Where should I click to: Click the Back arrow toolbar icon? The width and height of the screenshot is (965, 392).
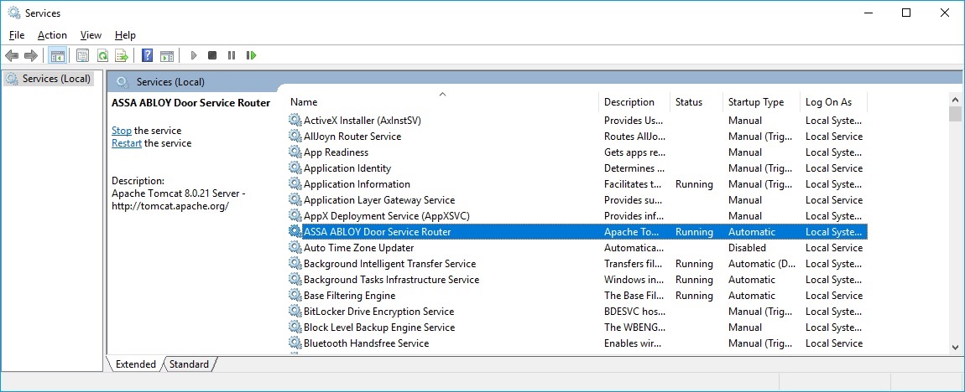tap(12, 55)
